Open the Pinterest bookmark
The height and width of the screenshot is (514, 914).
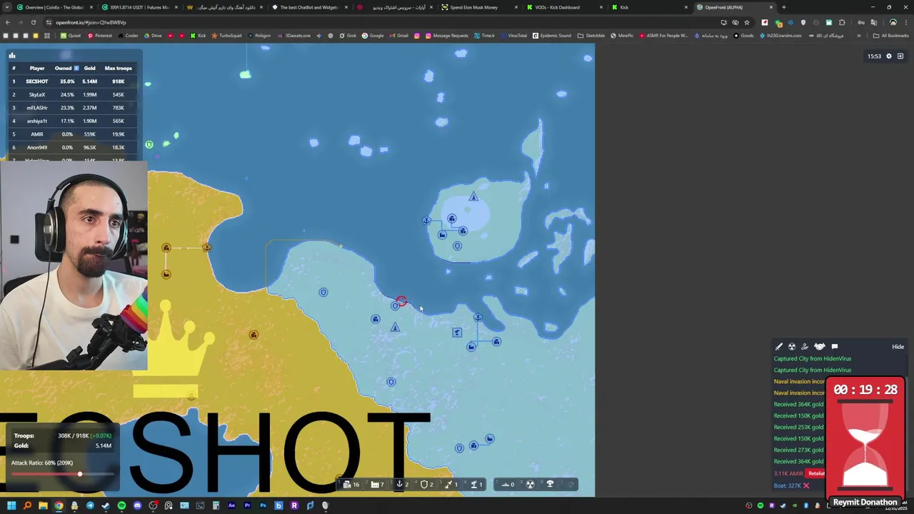pyautogui.click(x=100, y=36)
